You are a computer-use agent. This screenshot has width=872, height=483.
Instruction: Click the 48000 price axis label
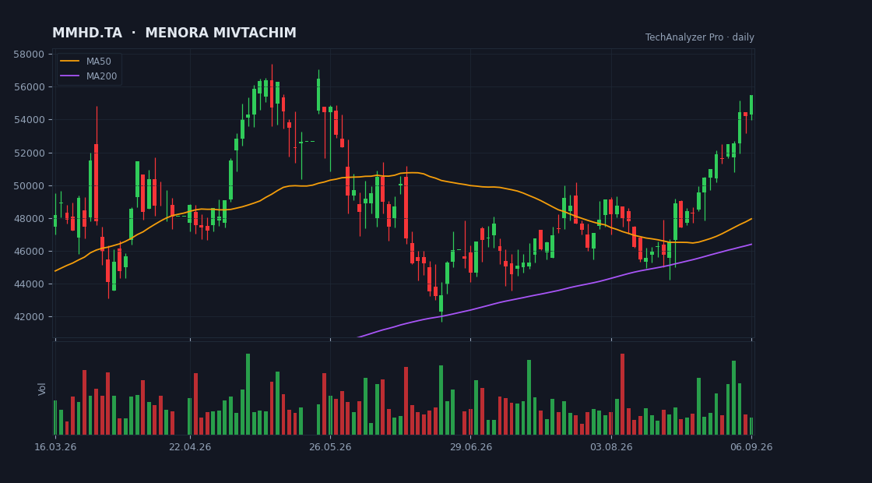29,219
